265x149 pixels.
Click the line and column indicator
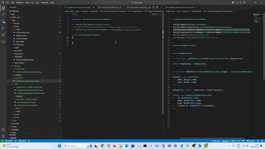[x=215, y=141]
